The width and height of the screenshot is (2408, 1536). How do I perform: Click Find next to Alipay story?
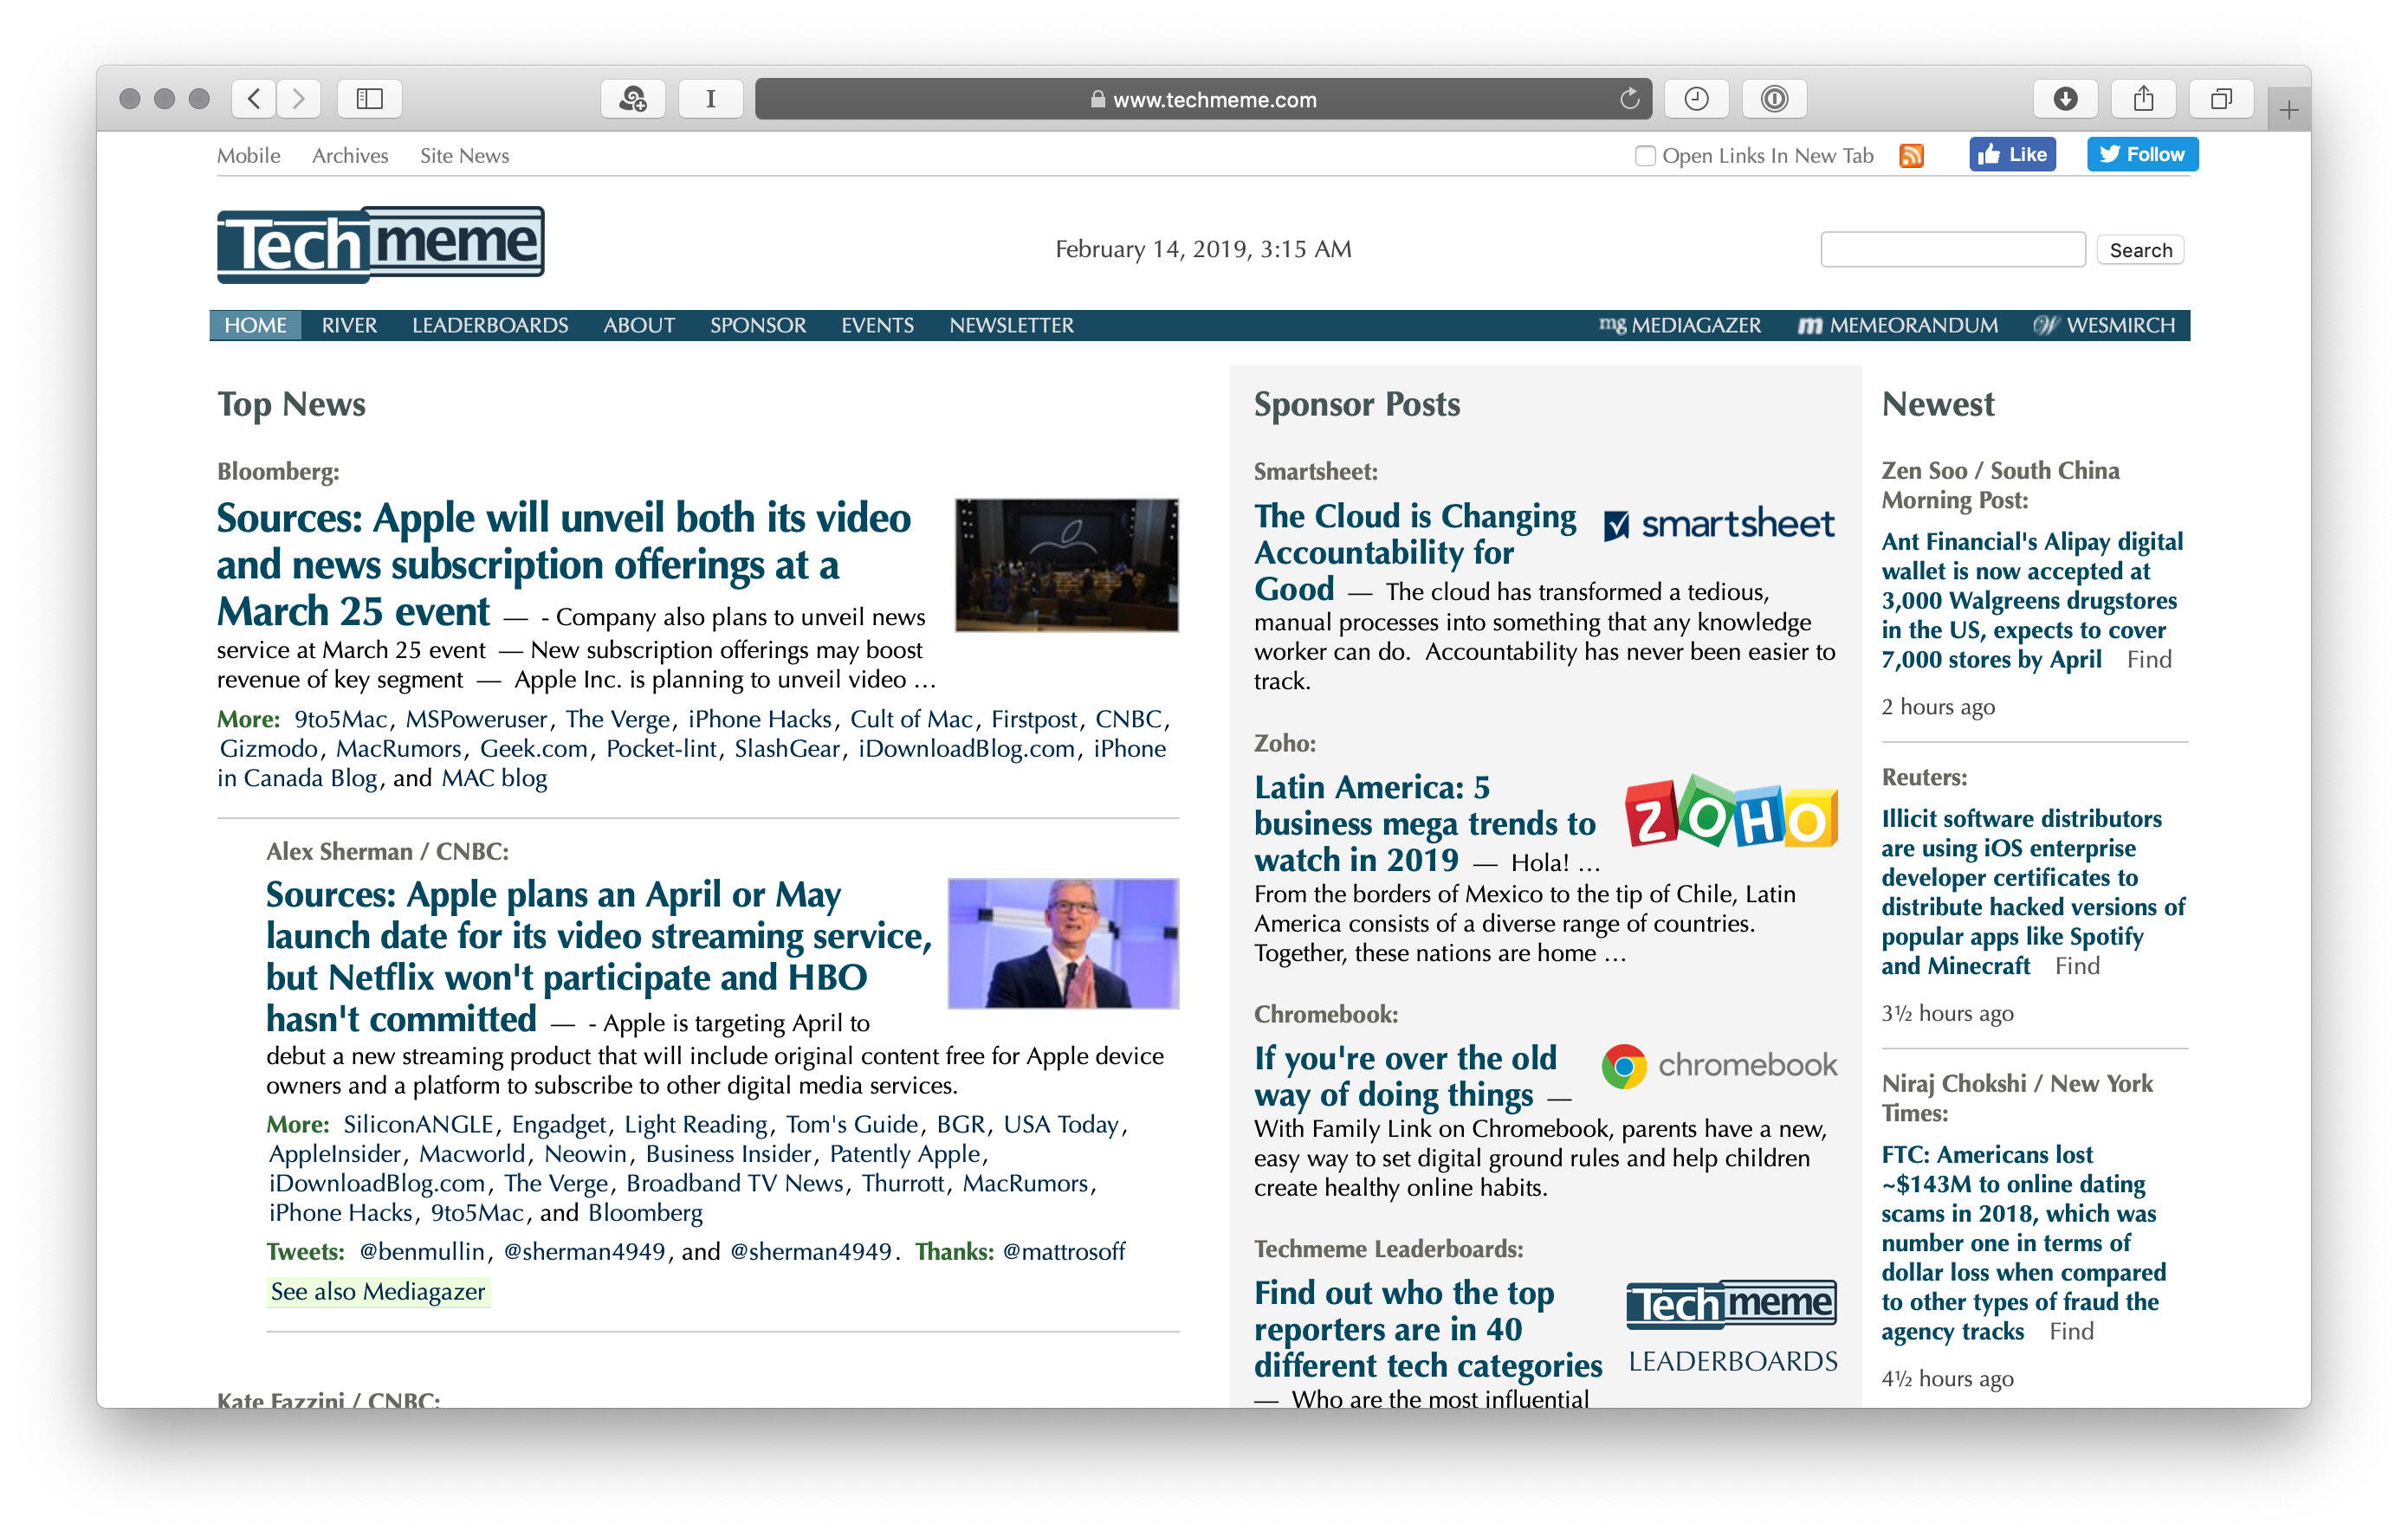[x=2148, y=659]
